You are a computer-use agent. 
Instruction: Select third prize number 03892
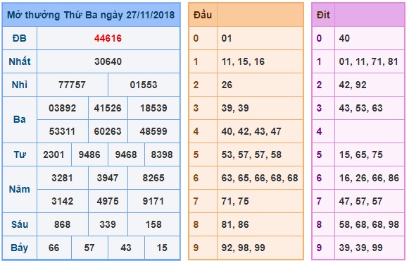(63, 108)
